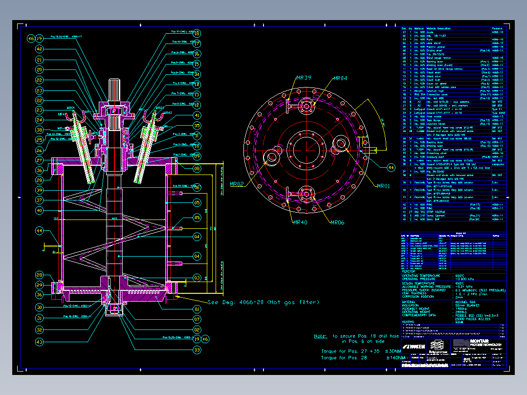Select part balloon number 40
527x395 pixels.
tap(39, 210)
